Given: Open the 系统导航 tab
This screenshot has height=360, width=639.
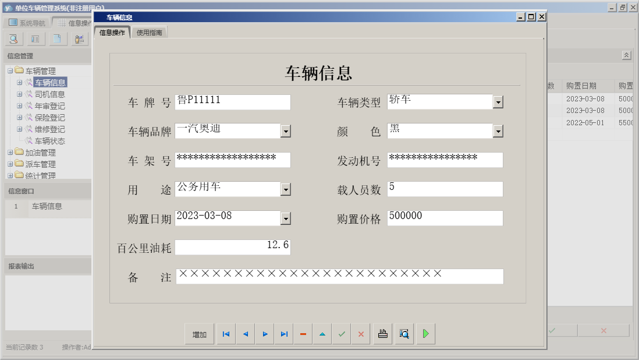Looking at the screenshot, I should tap(28, 22).
